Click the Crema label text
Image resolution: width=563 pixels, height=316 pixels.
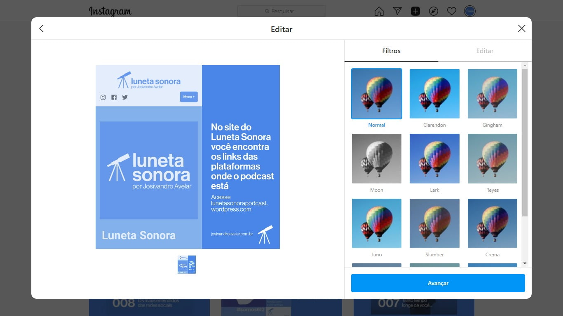point(493,255)
